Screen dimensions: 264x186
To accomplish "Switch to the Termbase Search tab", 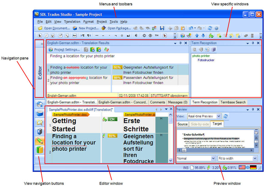I will pos(233,102).
